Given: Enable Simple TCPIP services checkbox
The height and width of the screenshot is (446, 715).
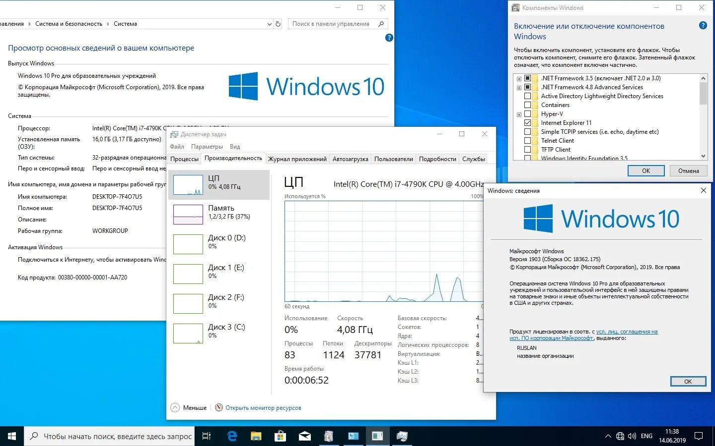Looking at the screenshot, I should (x=527, y=132).
